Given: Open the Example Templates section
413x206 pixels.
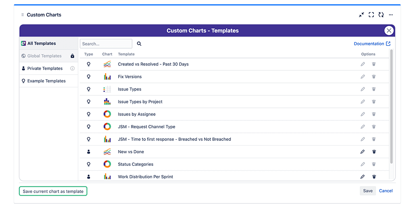Looking at the screenshot, I should pyautogui.click(x=46, y=81).
